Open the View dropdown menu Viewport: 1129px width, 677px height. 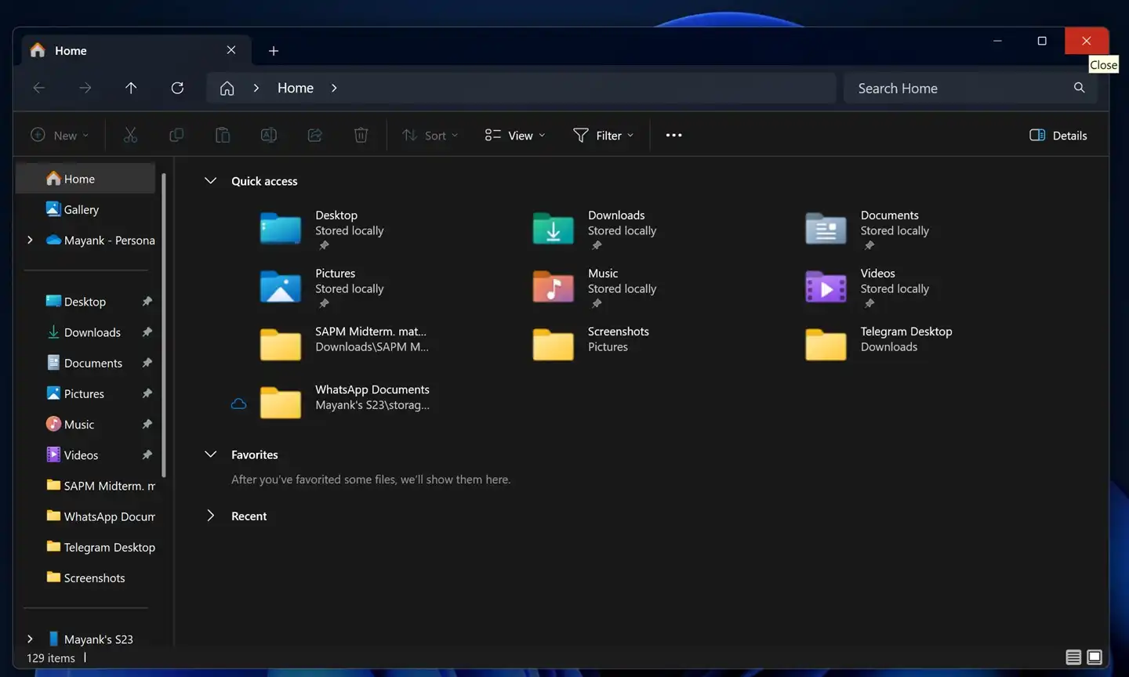[515, 135]
